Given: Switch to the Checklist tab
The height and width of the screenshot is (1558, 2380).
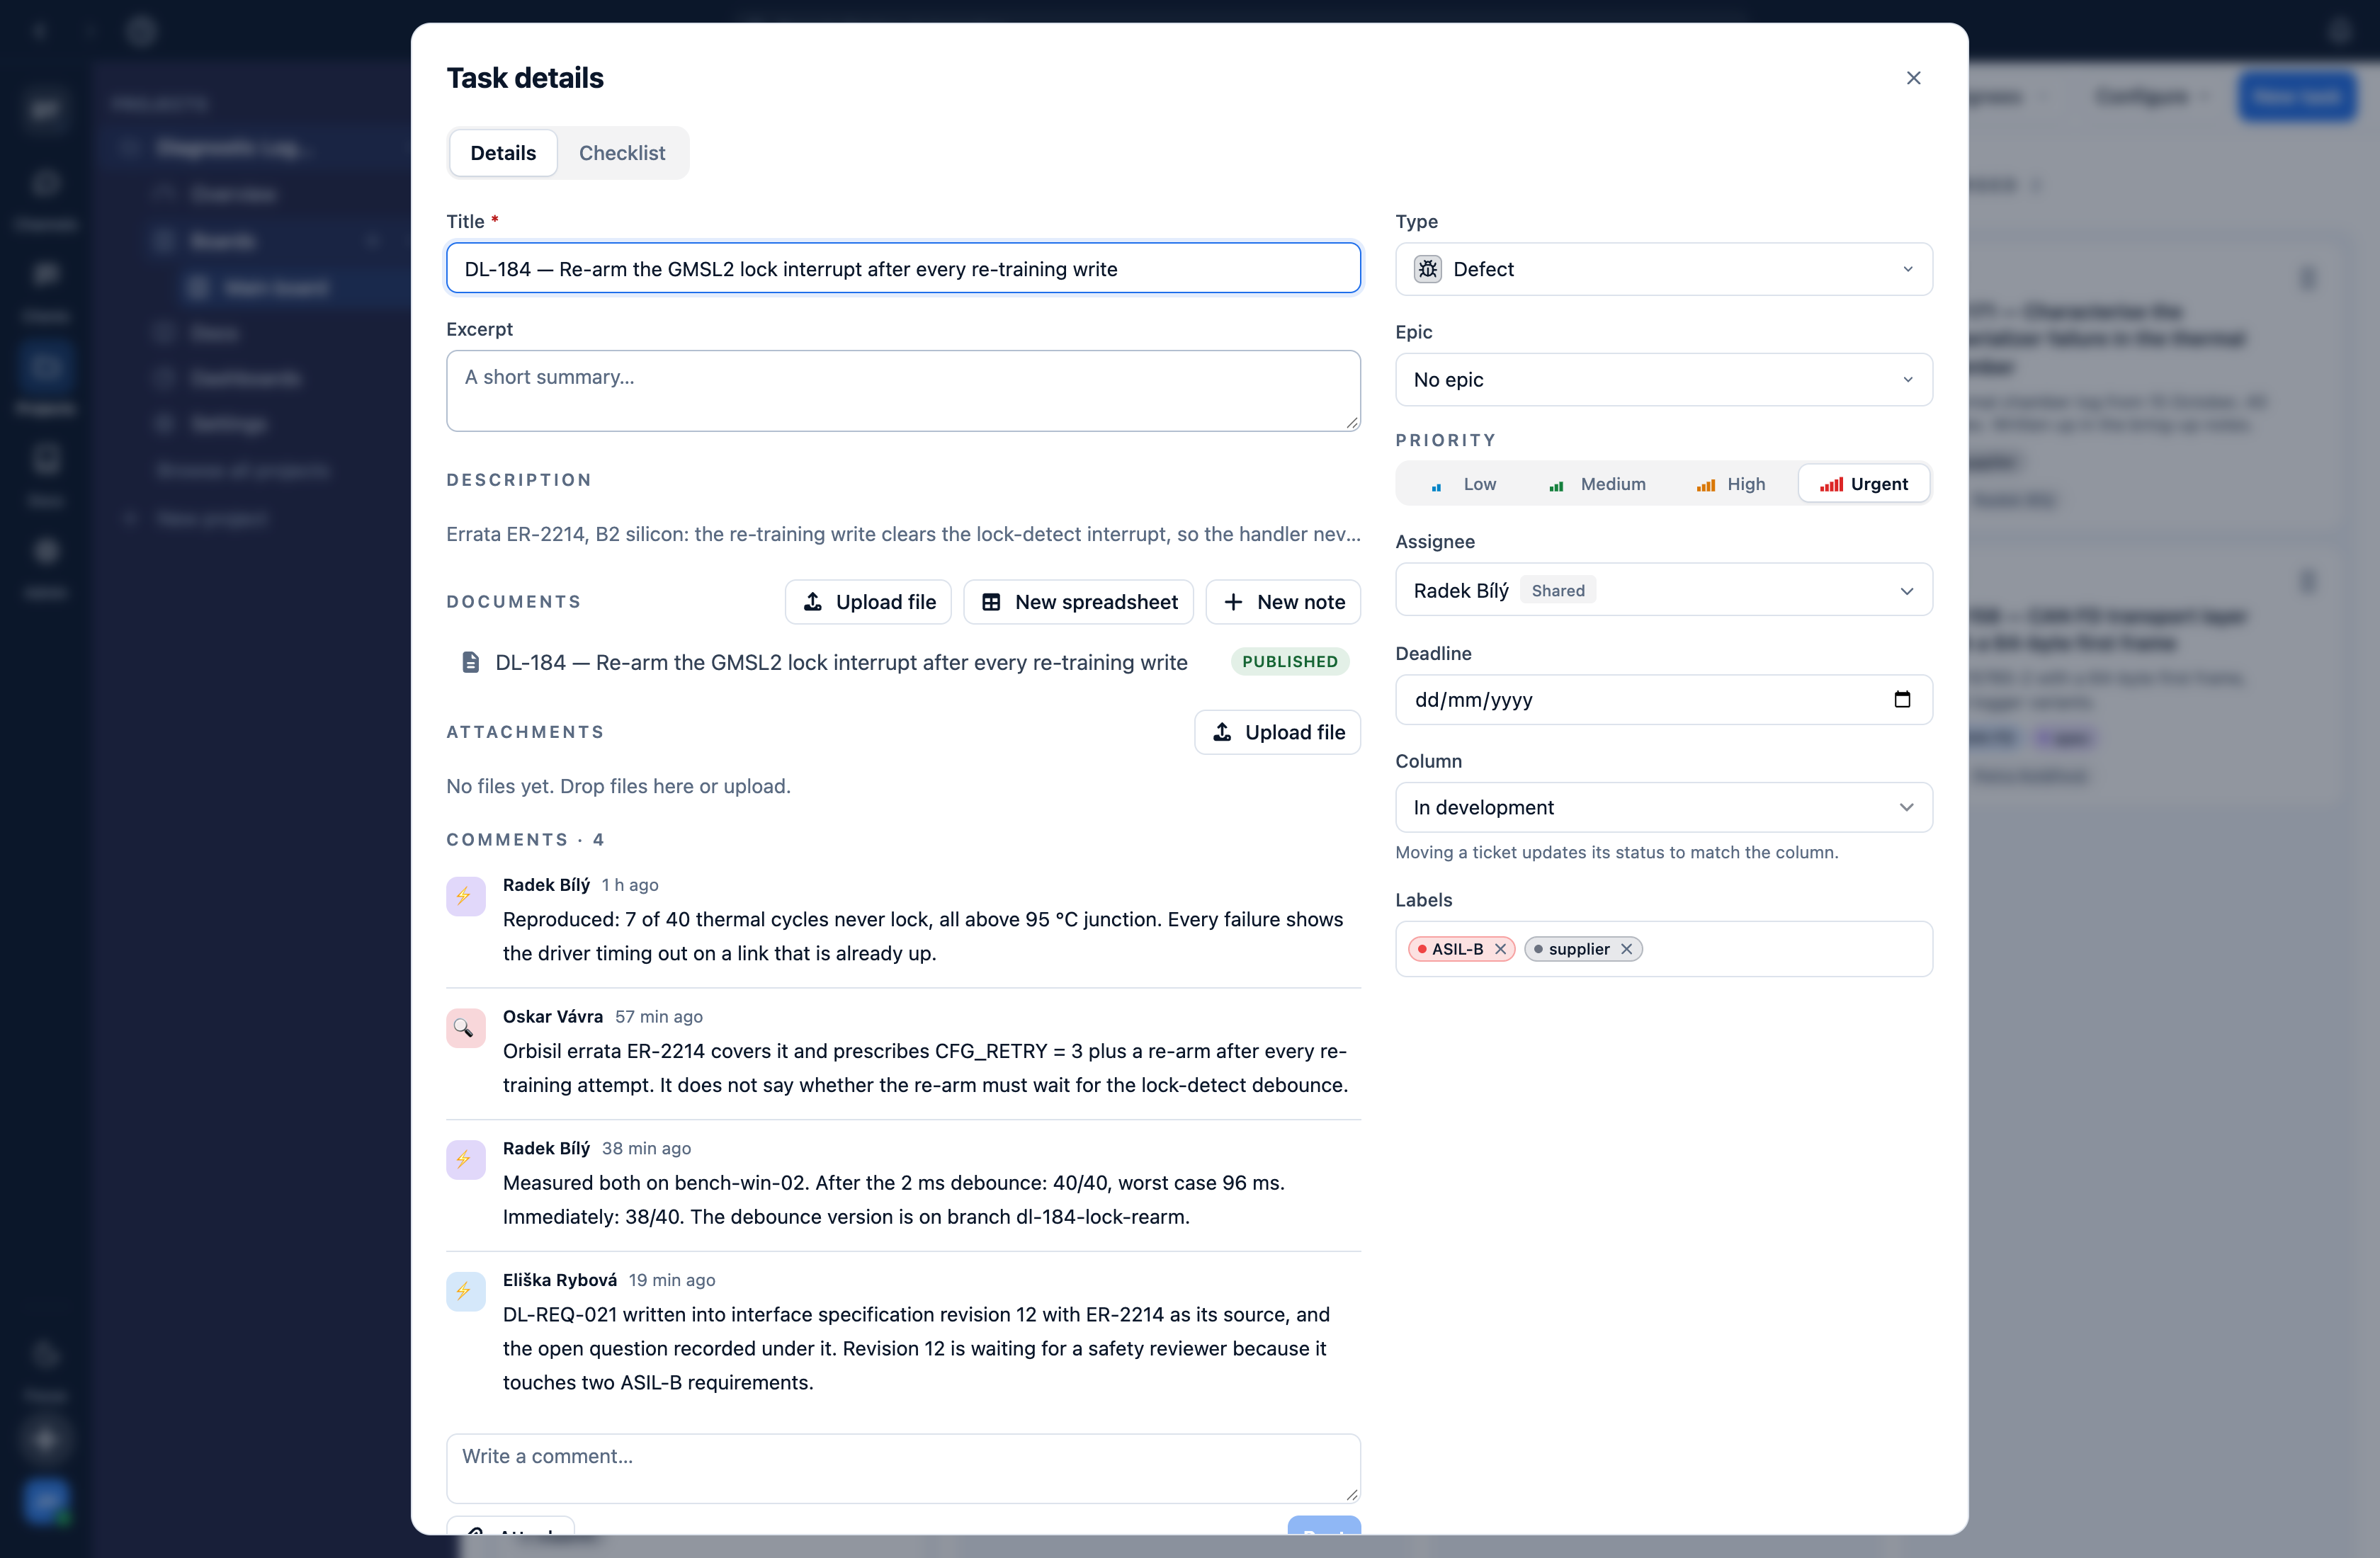Looking at the screenshot, I should (x=621, y=153).
